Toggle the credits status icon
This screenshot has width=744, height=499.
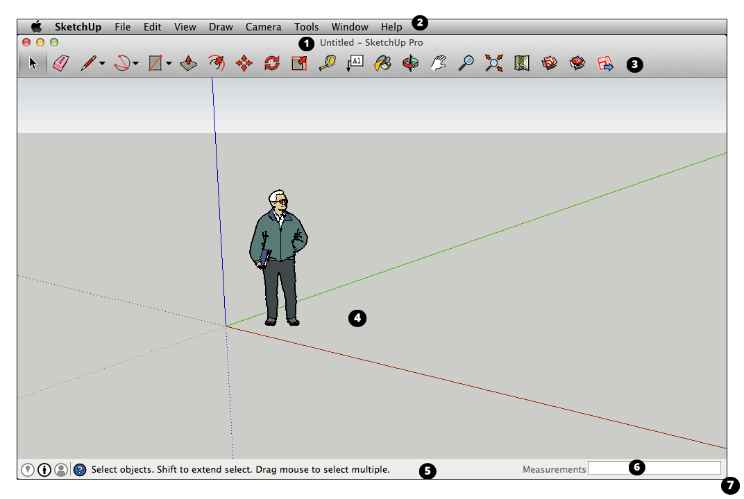[x=44, y=470]
